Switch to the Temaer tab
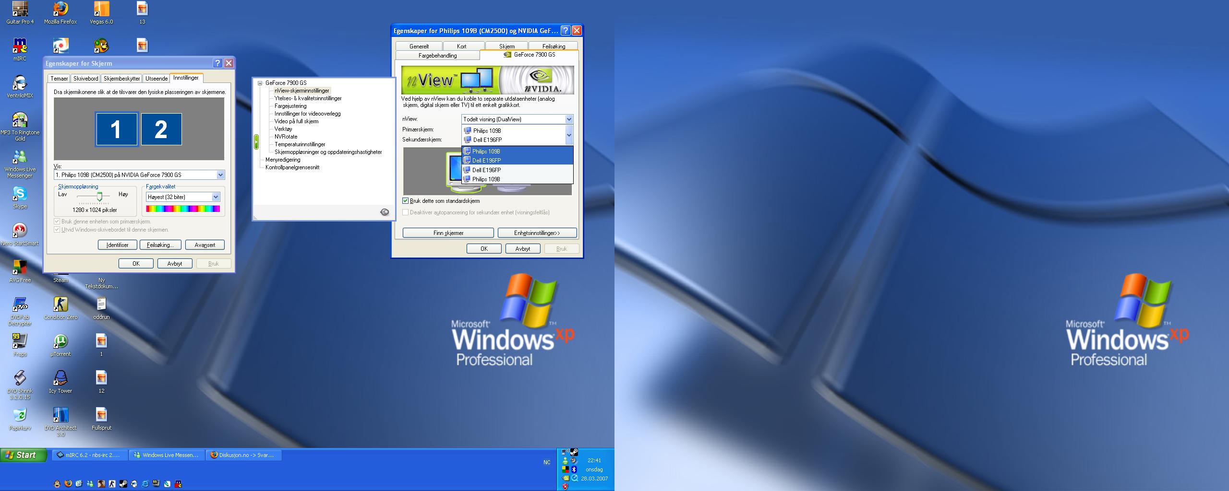 pyautogui.click(x=59, y=79)
